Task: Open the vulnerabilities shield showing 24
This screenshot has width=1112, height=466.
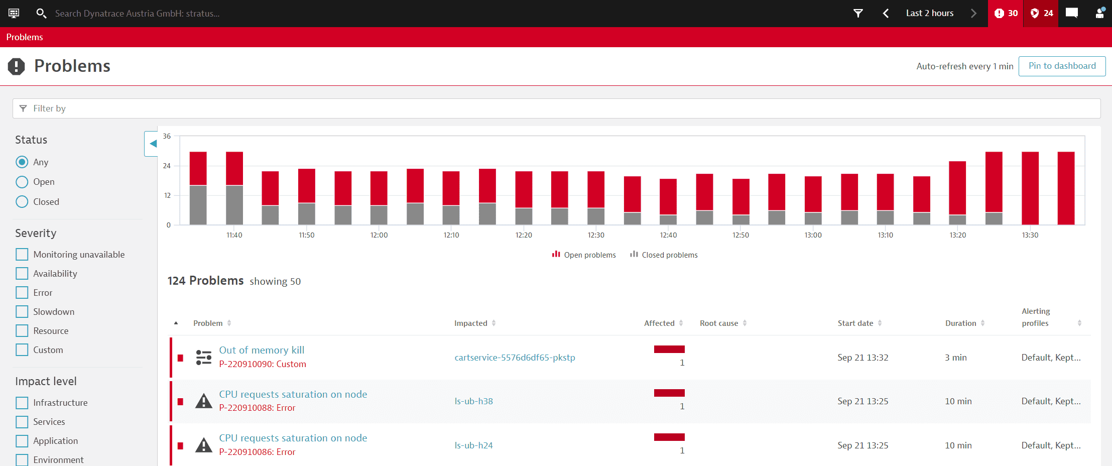Action: [1040, 13]
